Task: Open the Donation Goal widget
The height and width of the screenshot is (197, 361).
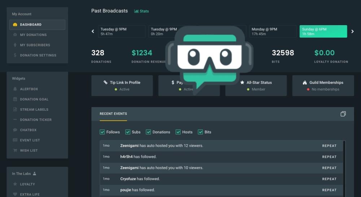Action: click(x=34, y=99)
